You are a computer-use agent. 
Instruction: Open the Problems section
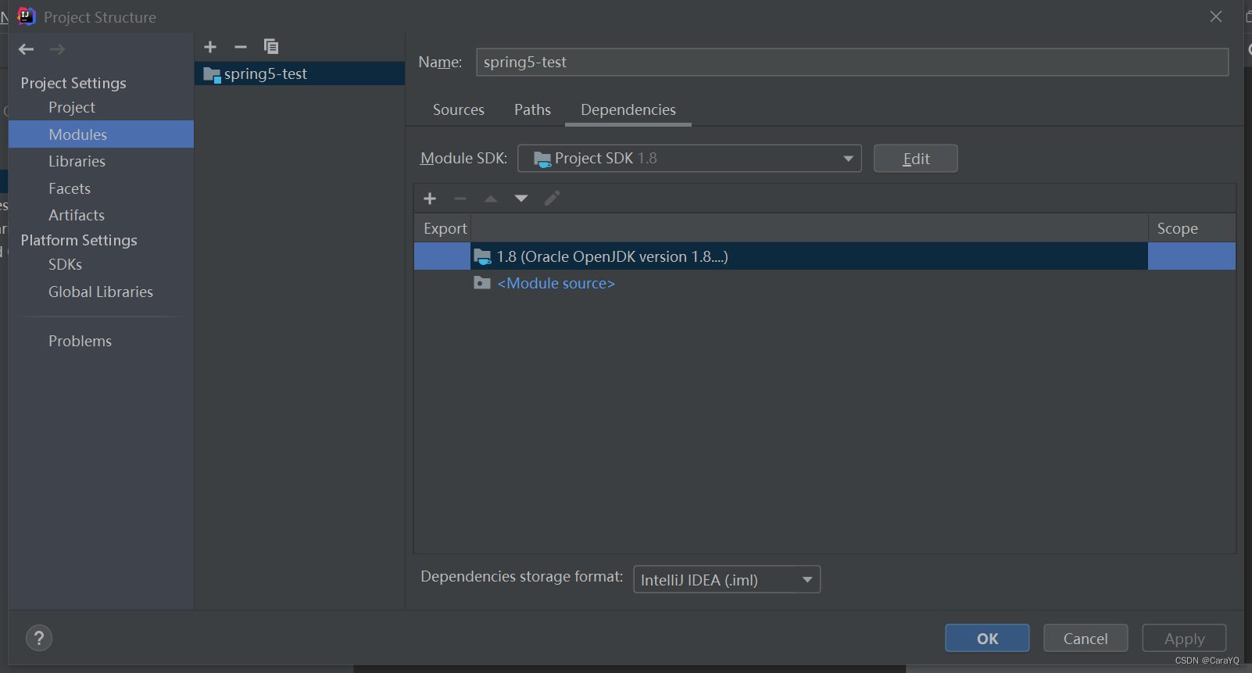80,341
